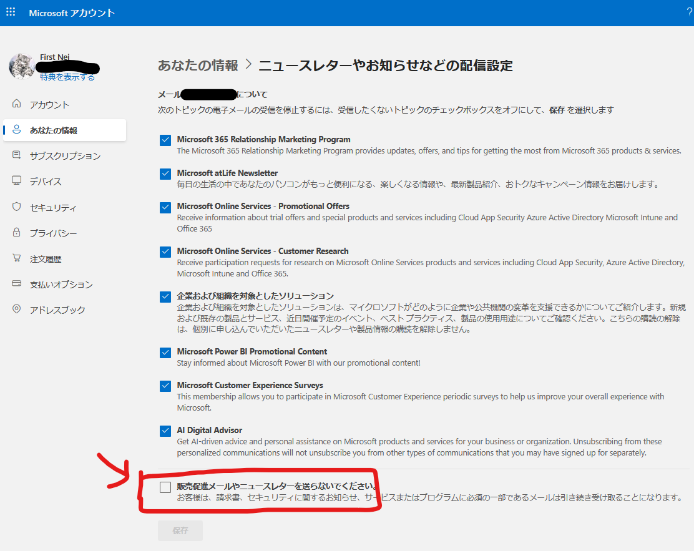Click the card icon beside 支払いオプション
Image resolution: width=694 pixels, height=551 pixels.
[16, 283]
